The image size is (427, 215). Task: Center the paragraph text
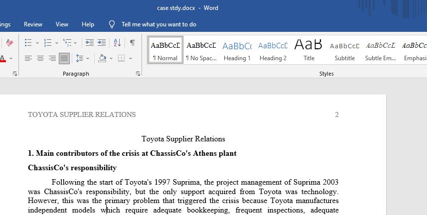tap(40, 58)
